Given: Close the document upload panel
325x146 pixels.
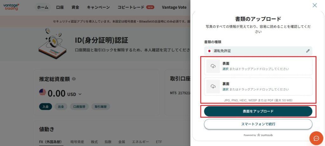Looking at the screenshot, I should coord(315,5).
